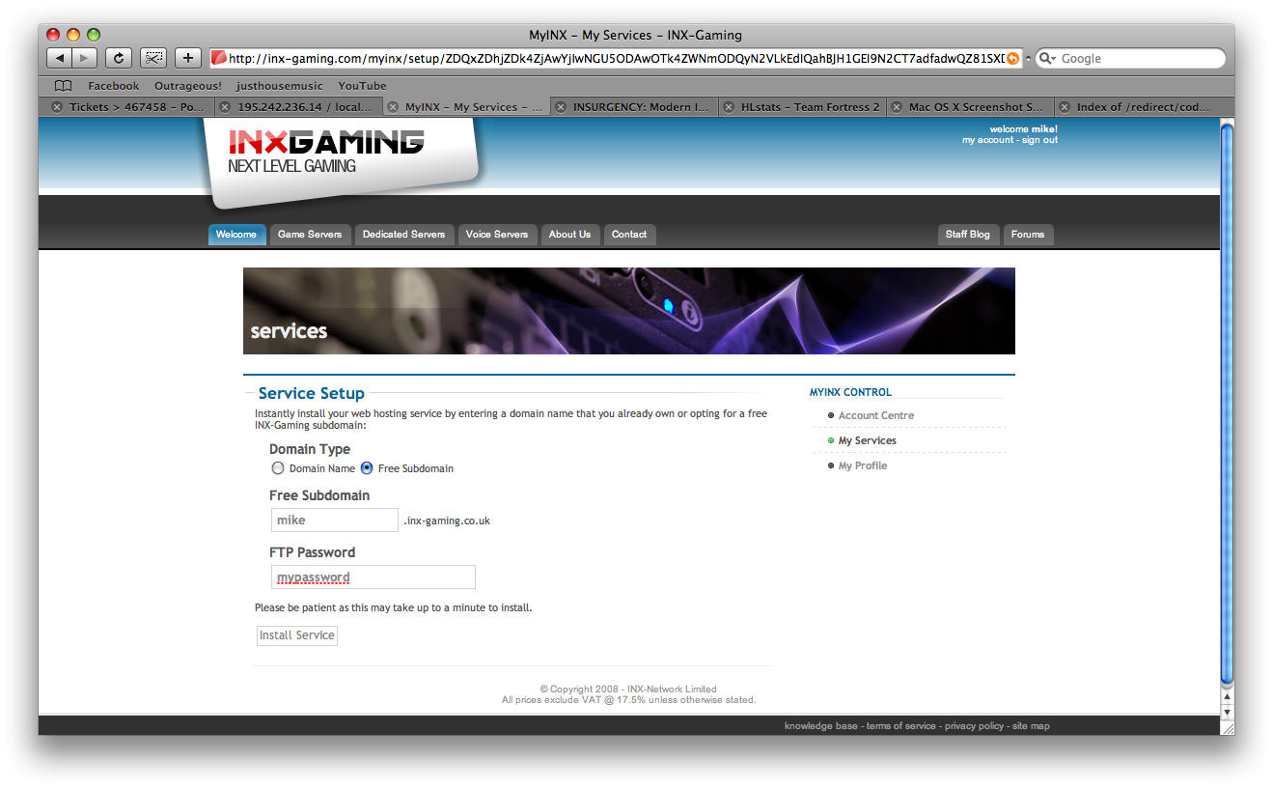Close the MyINX – My Services tab
Image resolution: width=1273 pixels, height=788 pixels.
[x=393, y=107]
